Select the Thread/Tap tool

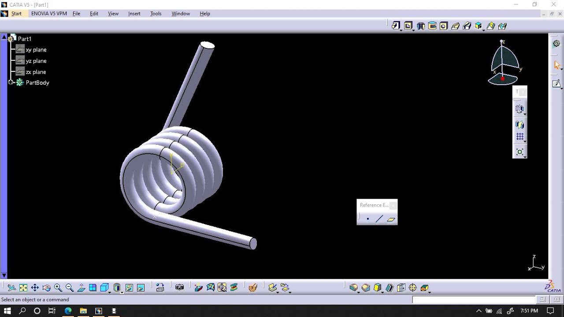pyautogui.click(x=413, y=288)
